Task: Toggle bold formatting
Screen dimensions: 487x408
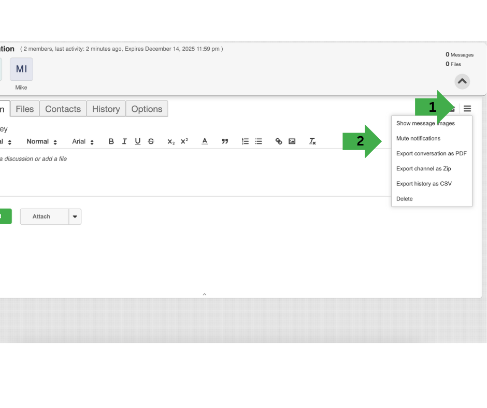Action: click(111, 141)
